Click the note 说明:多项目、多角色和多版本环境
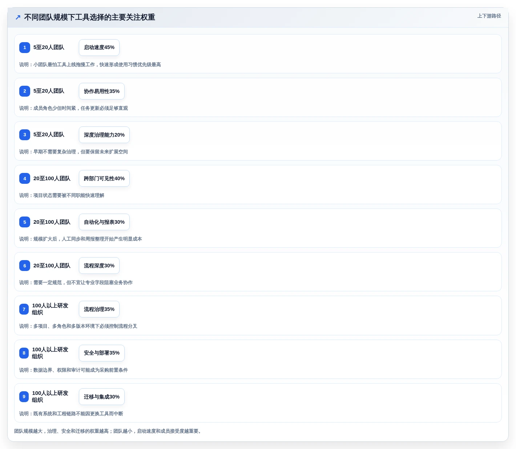 point(78,326)
